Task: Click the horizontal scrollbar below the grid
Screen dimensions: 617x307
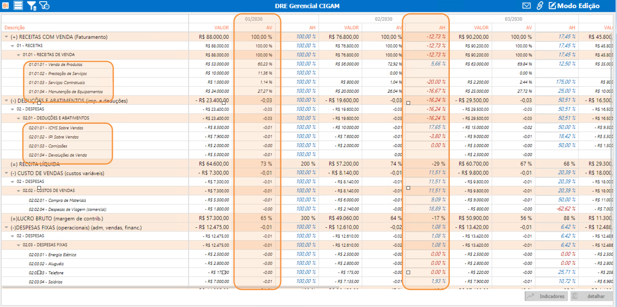Action: tap(172, 287)
